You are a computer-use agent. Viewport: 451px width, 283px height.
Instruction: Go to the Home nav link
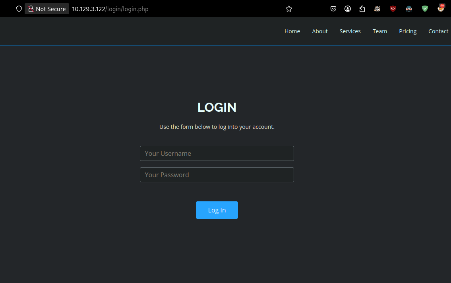coord(292,31)
